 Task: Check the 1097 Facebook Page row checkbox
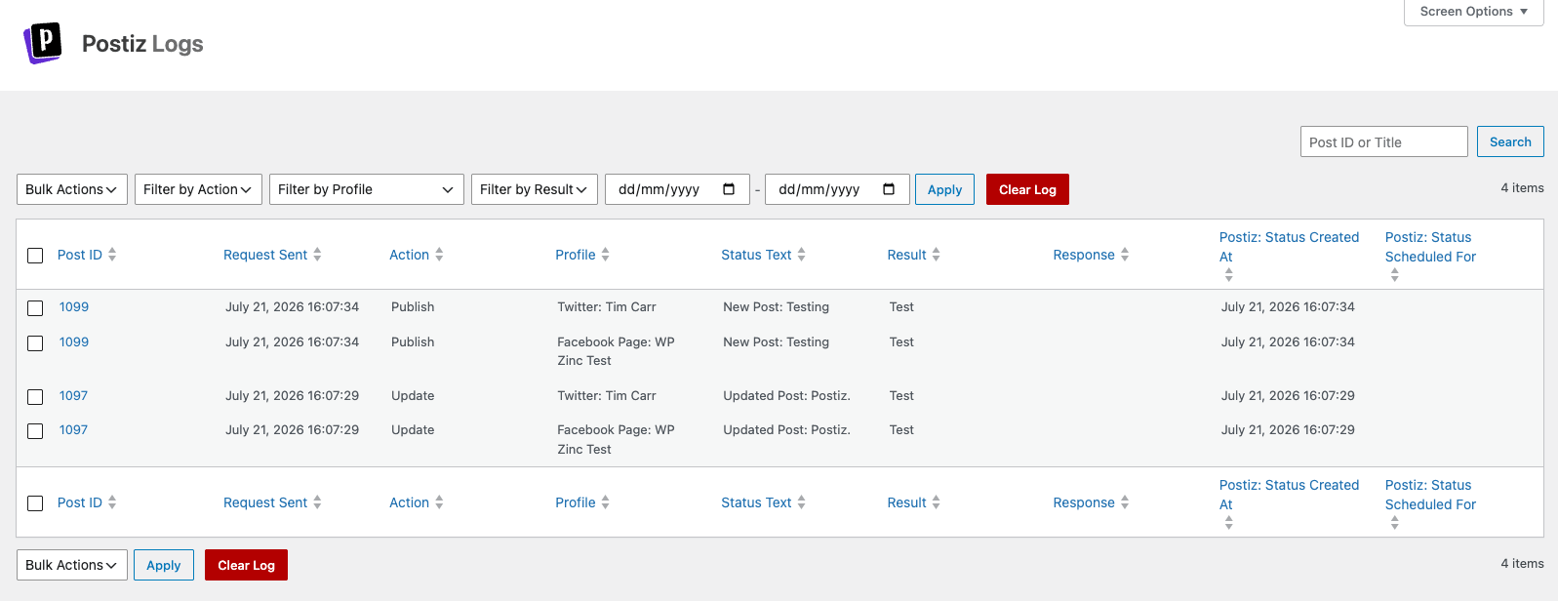[x=35, y=431]
